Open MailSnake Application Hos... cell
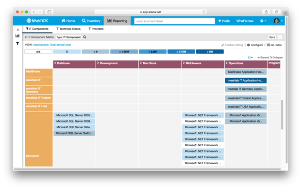This screenshot has width=301, height=189. pyautogui.click(x=246, y=72)
